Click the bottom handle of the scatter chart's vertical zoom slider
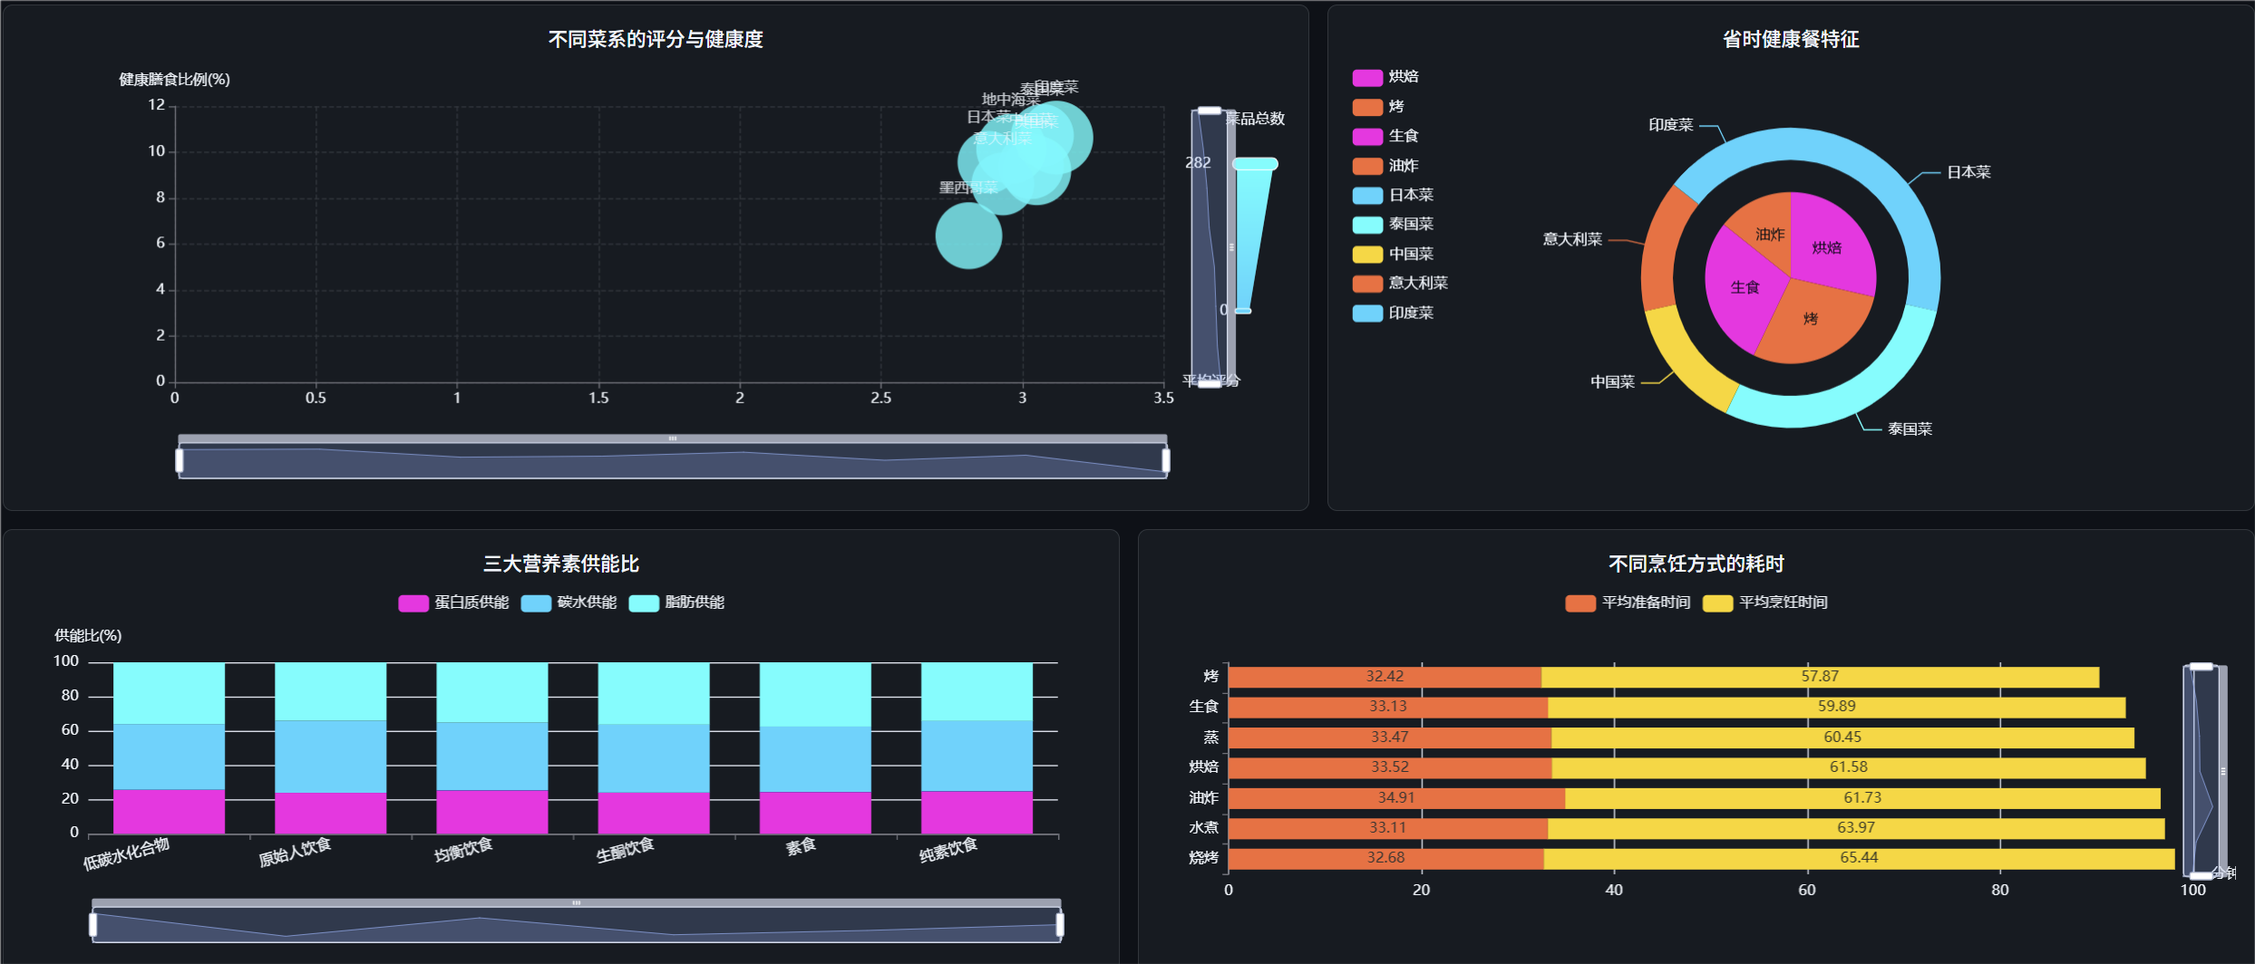2255x964 pixels. [x=1210, y=383]
